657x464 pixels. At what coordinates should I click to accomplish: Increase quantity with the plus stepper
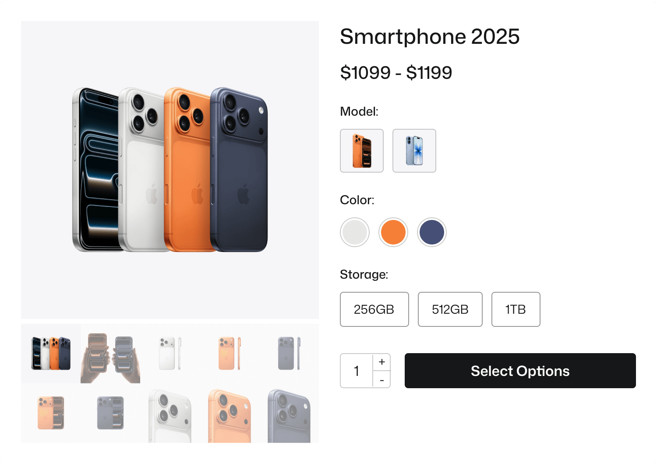pos(381,361)
